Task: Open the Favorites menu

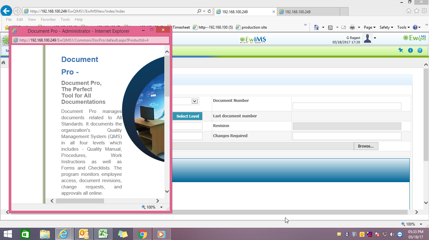Action: tap(48, 20)
